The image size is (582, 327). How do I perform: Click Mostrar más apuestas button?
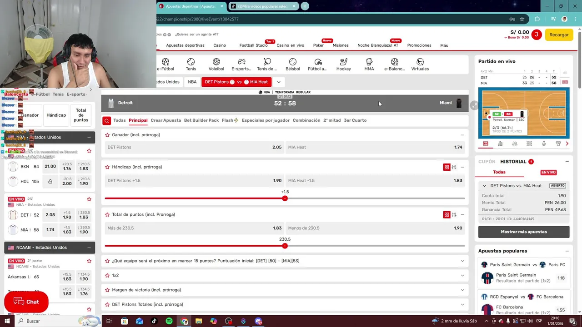(524, 232)
